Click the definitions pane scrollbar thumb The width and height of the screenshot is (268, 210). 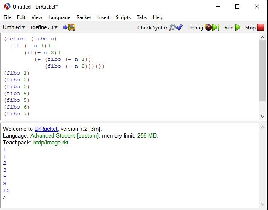point(263,71)
